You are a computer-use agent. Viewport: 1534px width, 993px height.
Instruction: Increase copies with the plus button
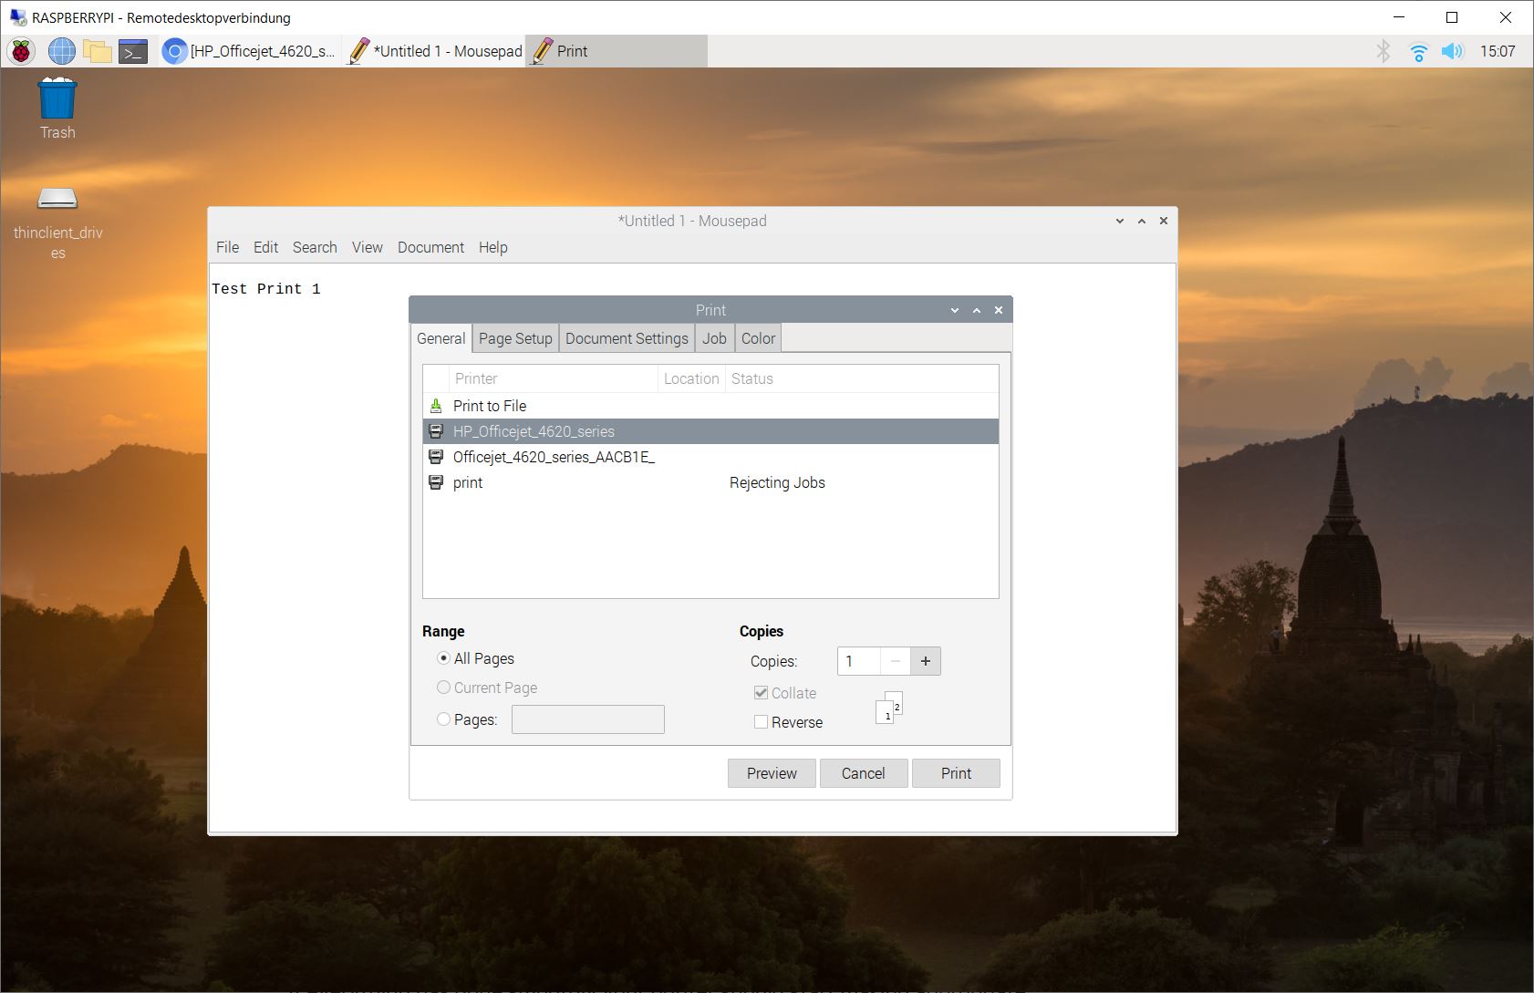(x=925, y=661)
